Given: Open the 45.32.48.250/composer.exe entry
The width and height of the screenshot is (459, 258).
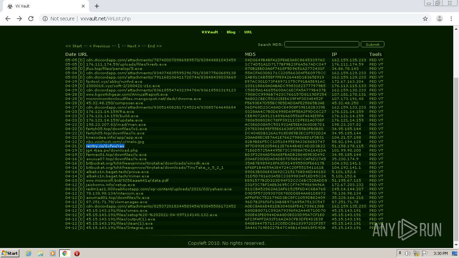Looking at the screenshot, I should (x=114, y=103).
